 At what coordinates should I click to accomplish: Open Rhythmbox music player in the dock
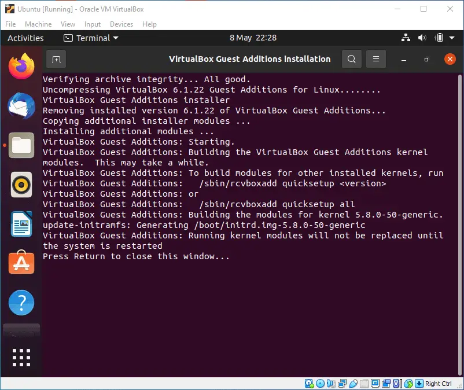[21, 185]
